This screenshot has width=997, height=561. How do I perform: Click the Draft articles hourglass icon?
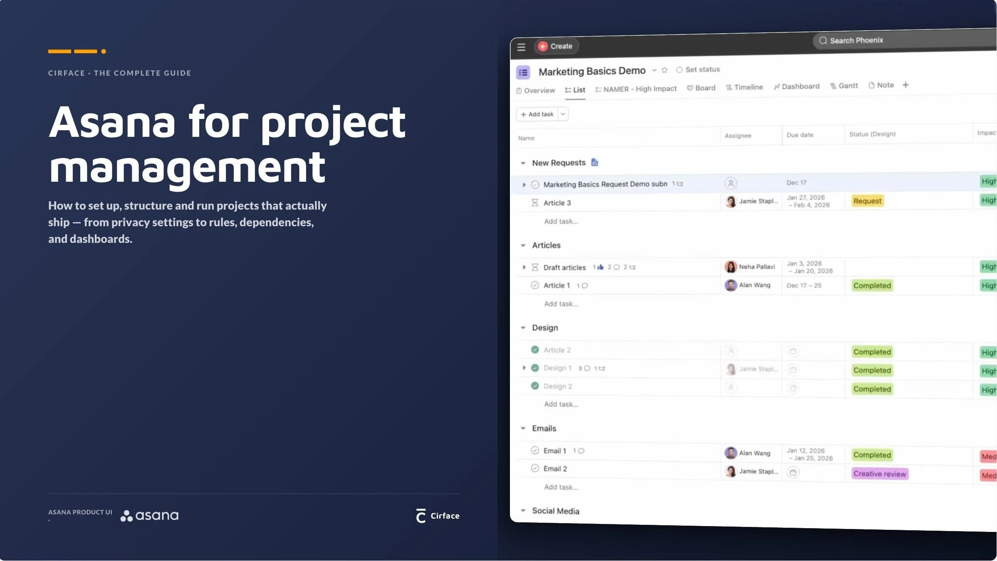(535, 267)
